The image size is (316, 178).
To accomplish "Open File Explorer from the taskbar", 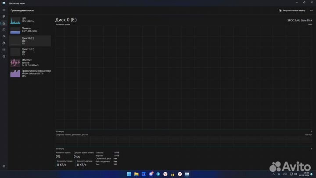I will 136,174.
